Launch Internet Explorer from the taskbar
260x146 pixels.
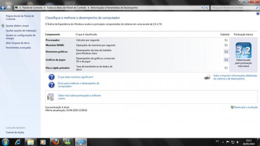[x=18, y=142]
